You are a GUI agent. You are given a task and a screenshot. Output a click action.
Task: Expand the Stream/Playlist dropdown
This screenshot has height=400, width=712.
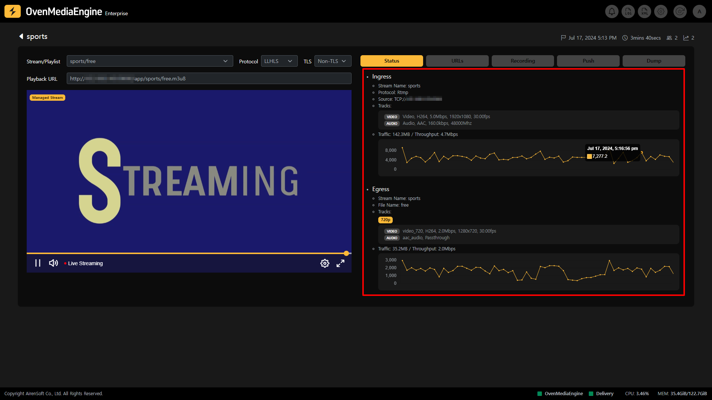tap(150, 61)
